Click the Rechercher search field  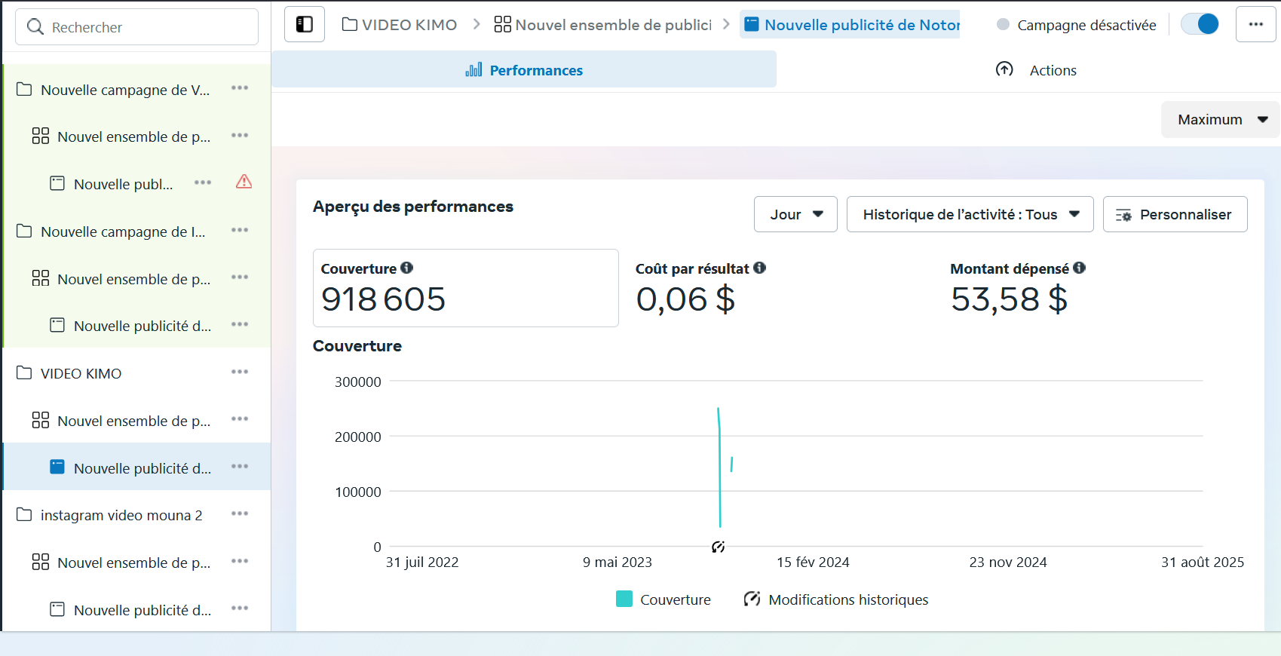[x=137, y=27]
